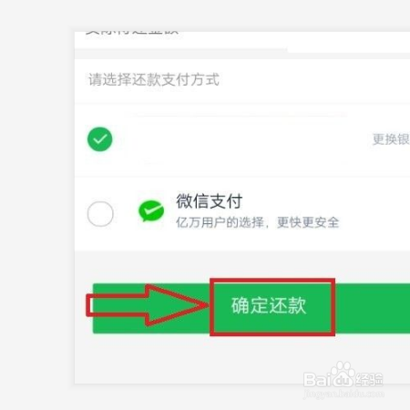Click the gray divider band above the header
The width and height of the screenshot is (410, 410).
[242, 55]
